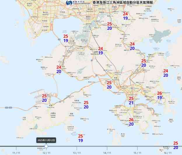This screenshot has width=182, height=155.
Task: Jump to 11/11 on the date timeline
Action: pyautogui.click(x=16, y=153)
